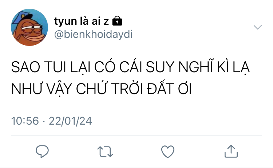Viewport: 273px width, 168px height.
Task: Click the words "KÌ LẠ" ending line one
Action: point(233,67)
